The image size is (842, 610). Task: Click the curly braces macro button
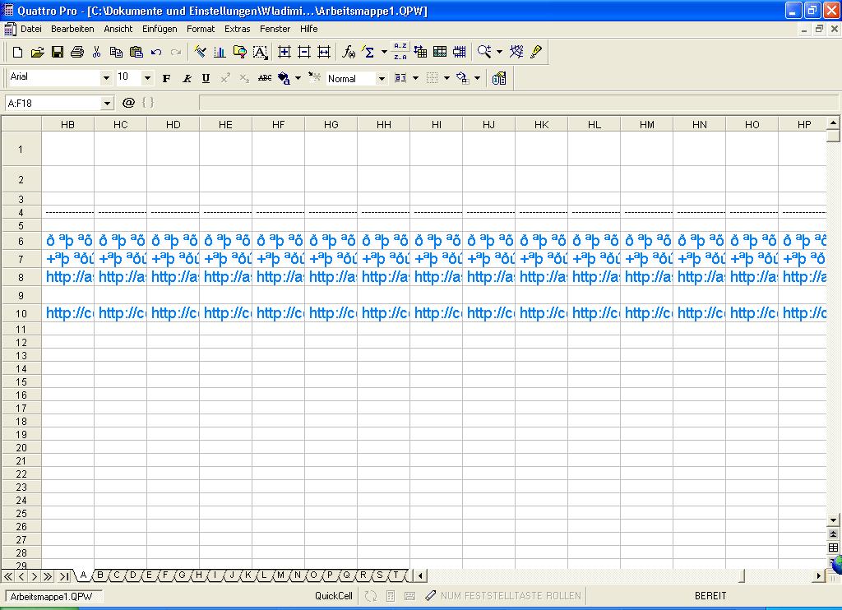point(148,103)
